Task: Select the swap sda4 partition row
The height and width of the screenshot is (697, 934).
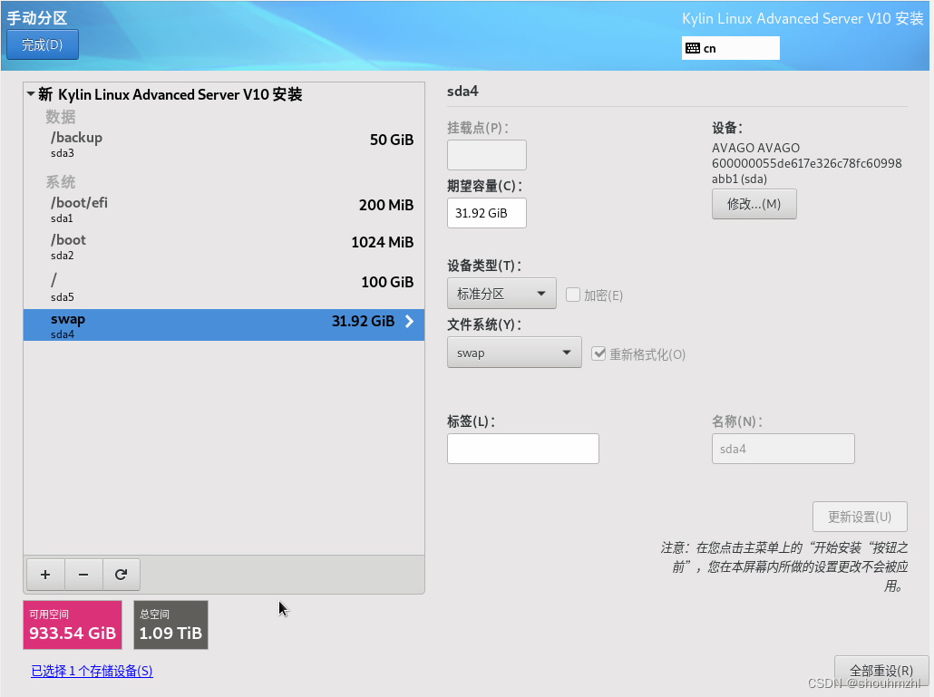Action: click(224, 325)
